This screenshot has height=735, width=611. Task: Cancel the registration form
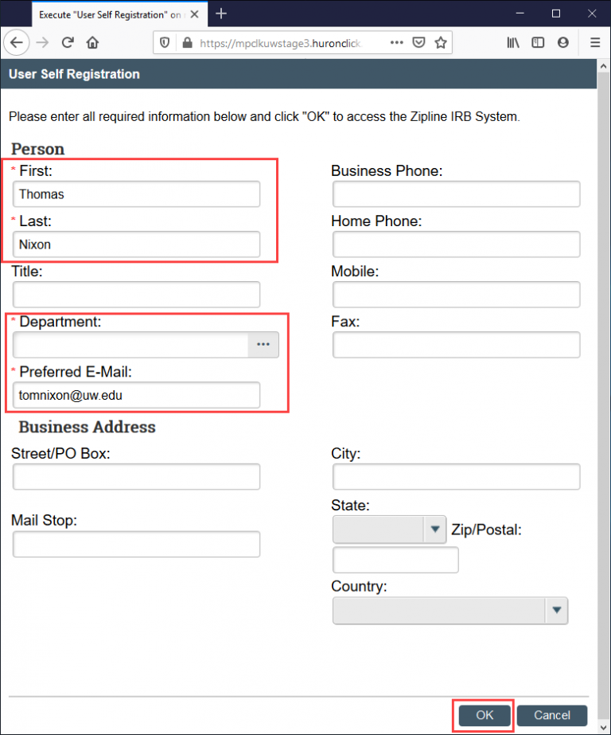(551, 715)
